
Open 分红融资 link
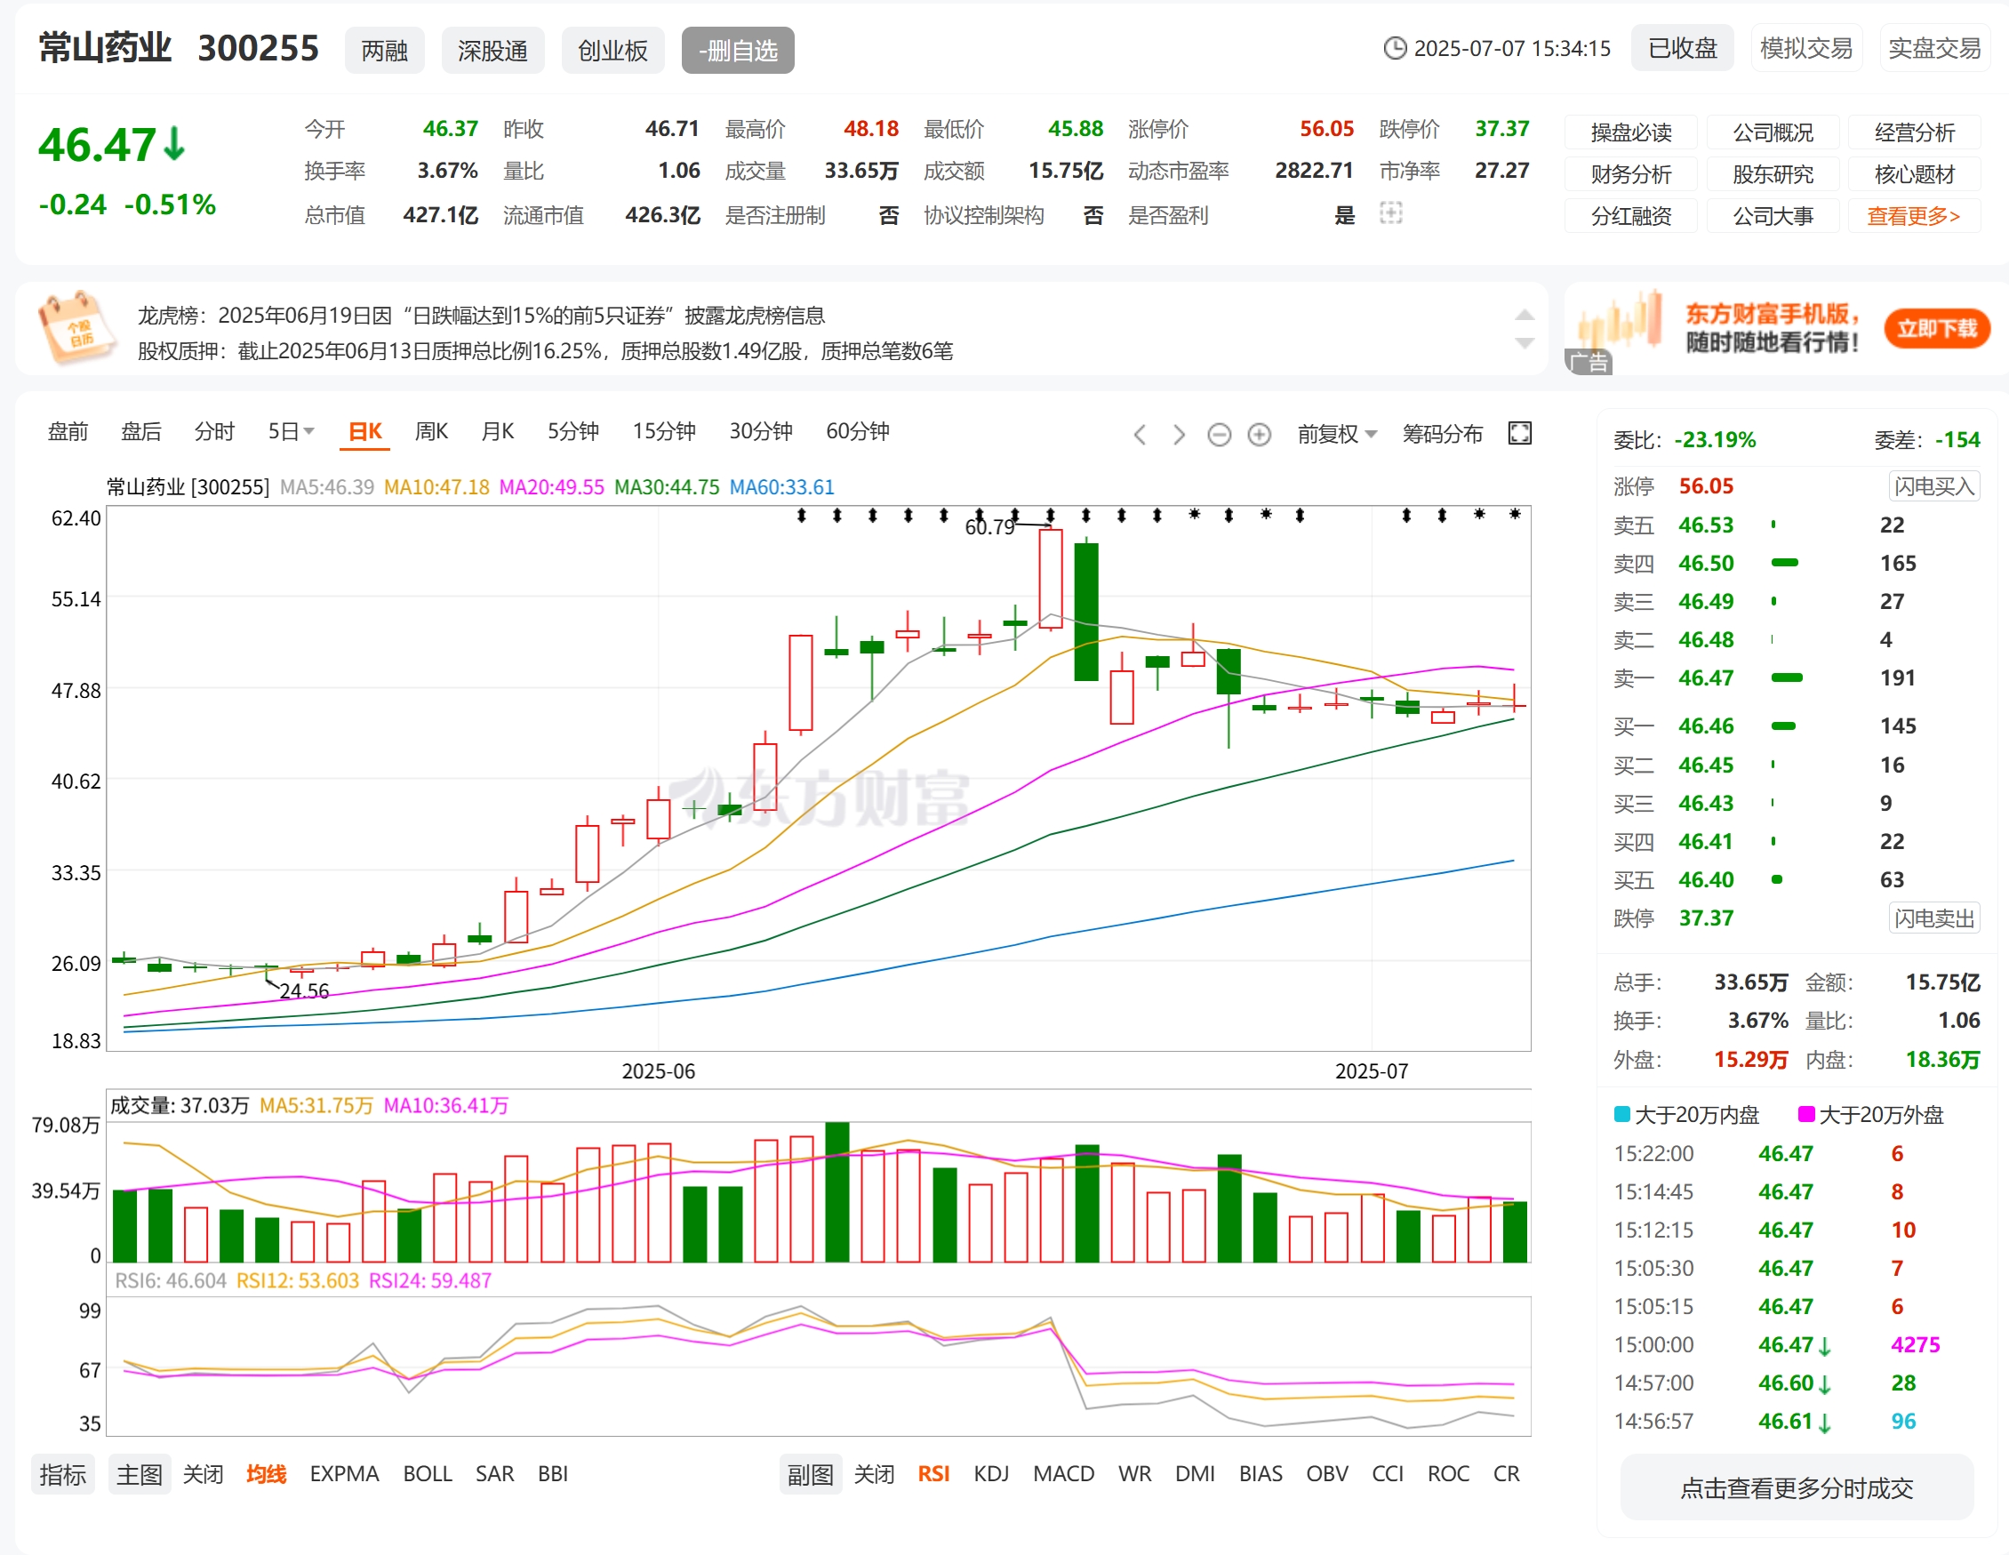click(1631, 216)
